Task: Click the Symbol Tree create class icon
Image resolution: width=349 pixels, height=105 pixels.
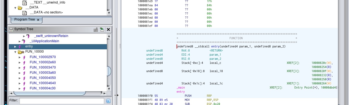Action: coord(96,29)
